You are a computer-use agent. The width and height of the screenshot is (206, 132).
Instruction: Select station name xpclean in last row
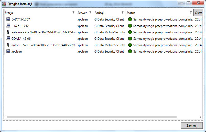17,52
